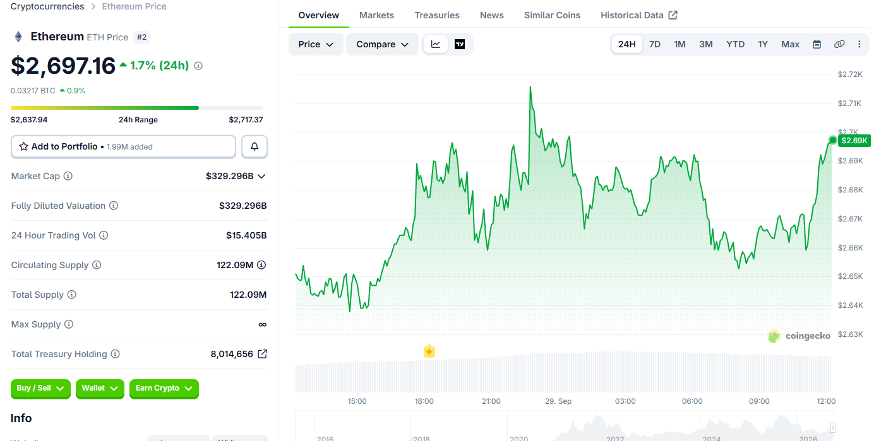Open the Fully Diluted Valuation info icon
Image resolution: width=874 pixels, height=441 pixels.
[114, 206]
